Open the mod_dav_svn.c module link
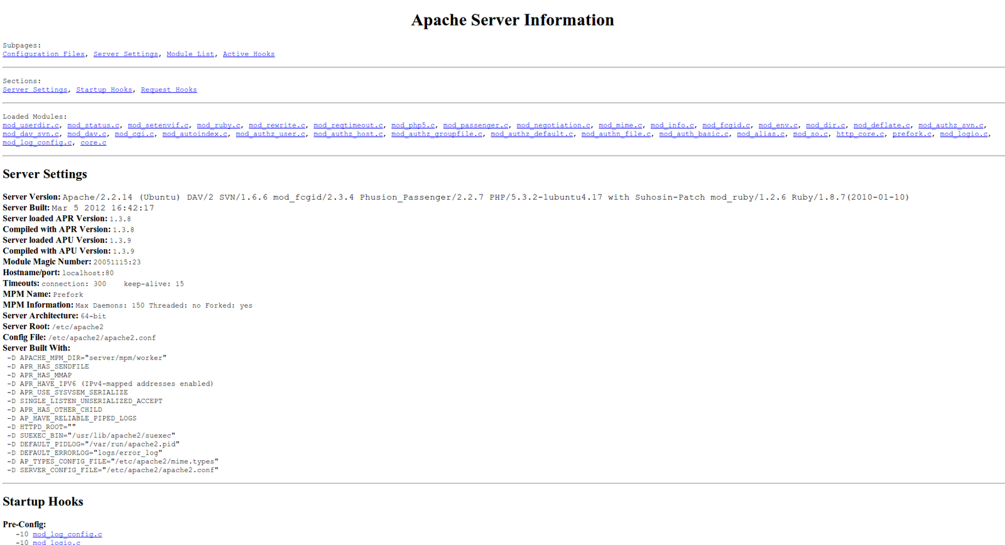 tap(31, 134)
